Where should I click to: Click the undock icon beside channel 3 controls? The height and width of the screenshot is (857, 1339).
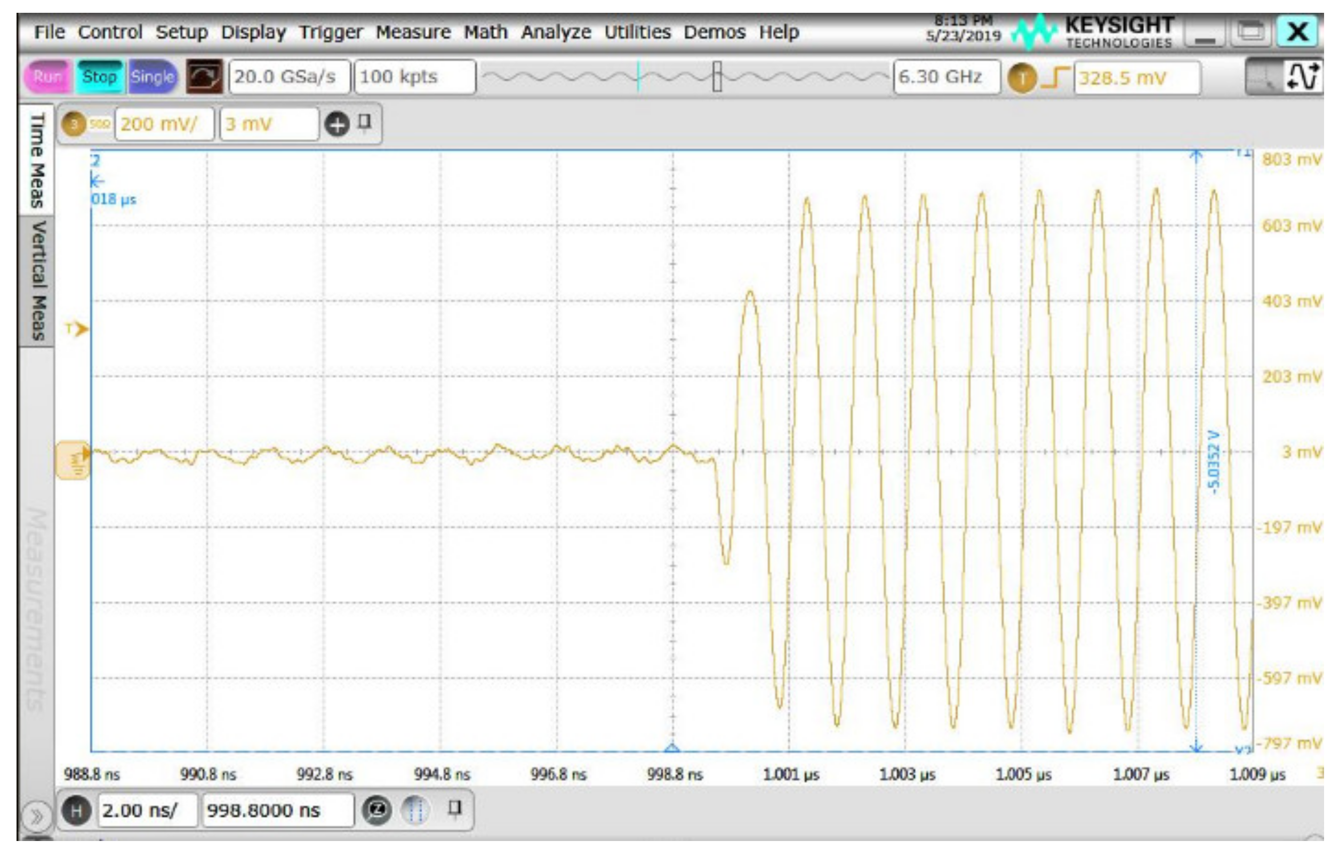pos(365,124)
